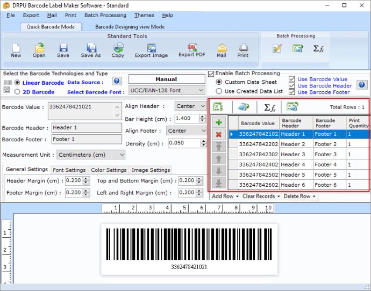
Task: Click the Footer Margin stepper arrows
Action: pyautogui.click(x=87, y=193)
